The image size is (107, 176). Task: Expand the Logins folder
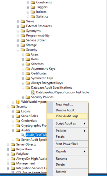[x=13, y=112]
